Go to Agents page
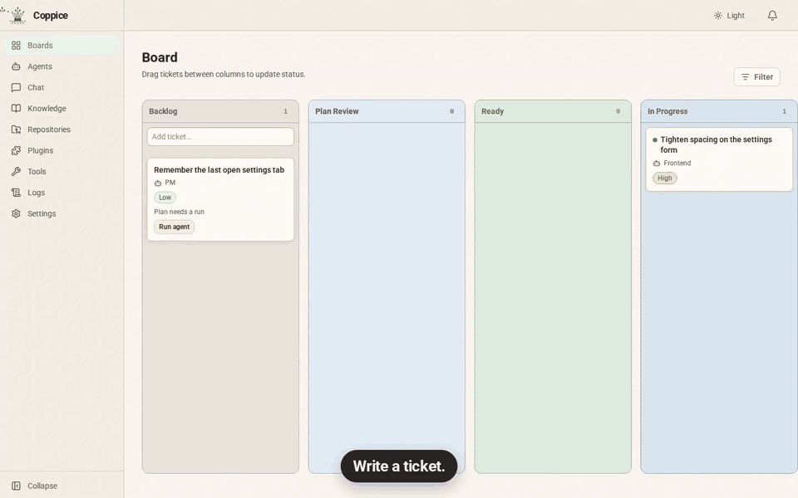This screenshot has height=498, width=798. pos(62,66)
